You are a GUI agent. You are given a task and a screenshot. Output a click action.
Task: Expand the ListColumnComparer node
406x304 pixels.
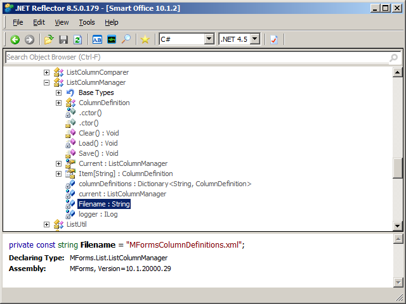point(46,72)
